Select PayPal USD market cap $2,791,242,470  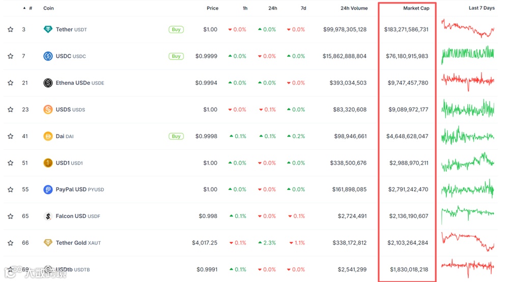(408, 190)
